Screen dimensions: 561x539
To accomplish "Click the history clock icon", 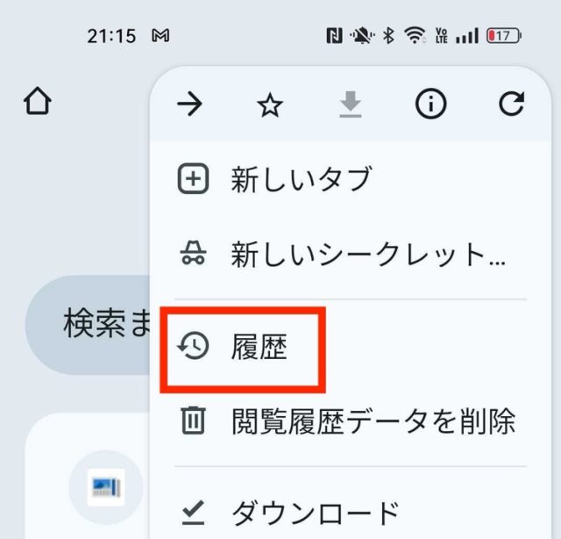I will pyautogui.click(x=193, y=346).
